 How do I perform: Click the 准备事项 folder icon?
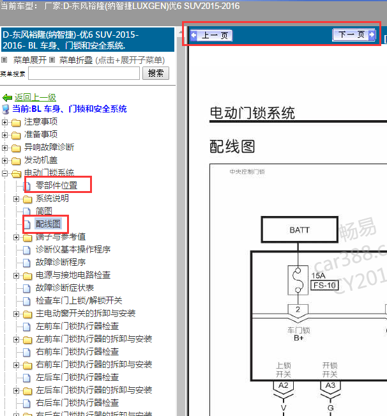[x=16, y=135]
